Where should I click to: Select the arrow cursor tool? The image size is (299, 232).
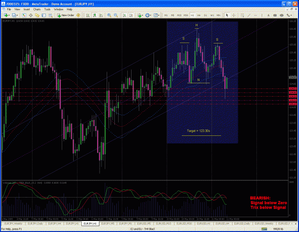coord(227,15)
